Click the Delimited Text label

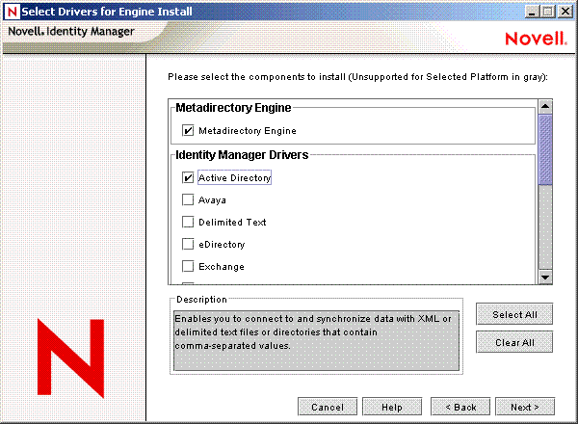click(232, 223)
